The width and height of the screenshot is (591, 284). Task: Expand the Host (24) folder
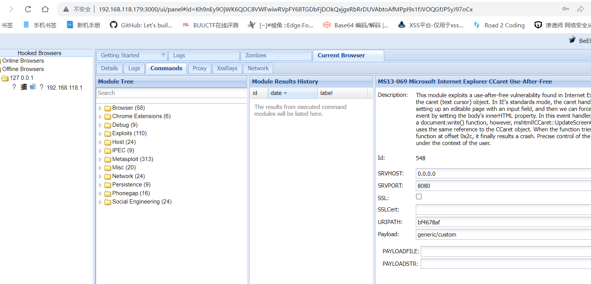(x=100, y=142)
